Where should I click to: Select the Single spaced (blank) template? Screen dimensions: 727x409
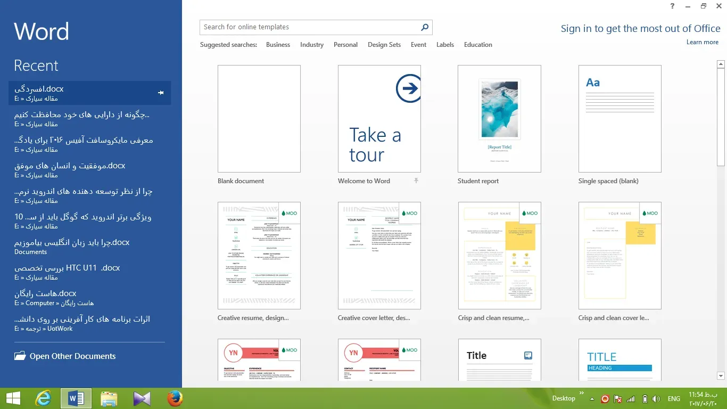[x=620, y=119]
